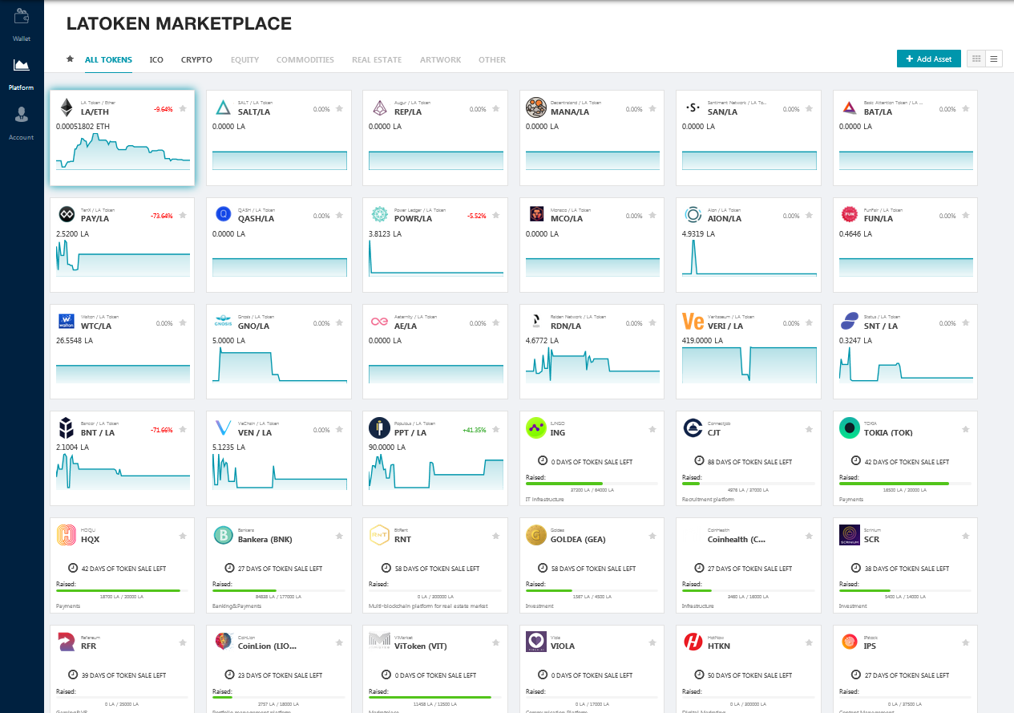This screenshot has width=1014, height=713.
Task: Open the Wallet section in sidebar
Action: [22, 16]
